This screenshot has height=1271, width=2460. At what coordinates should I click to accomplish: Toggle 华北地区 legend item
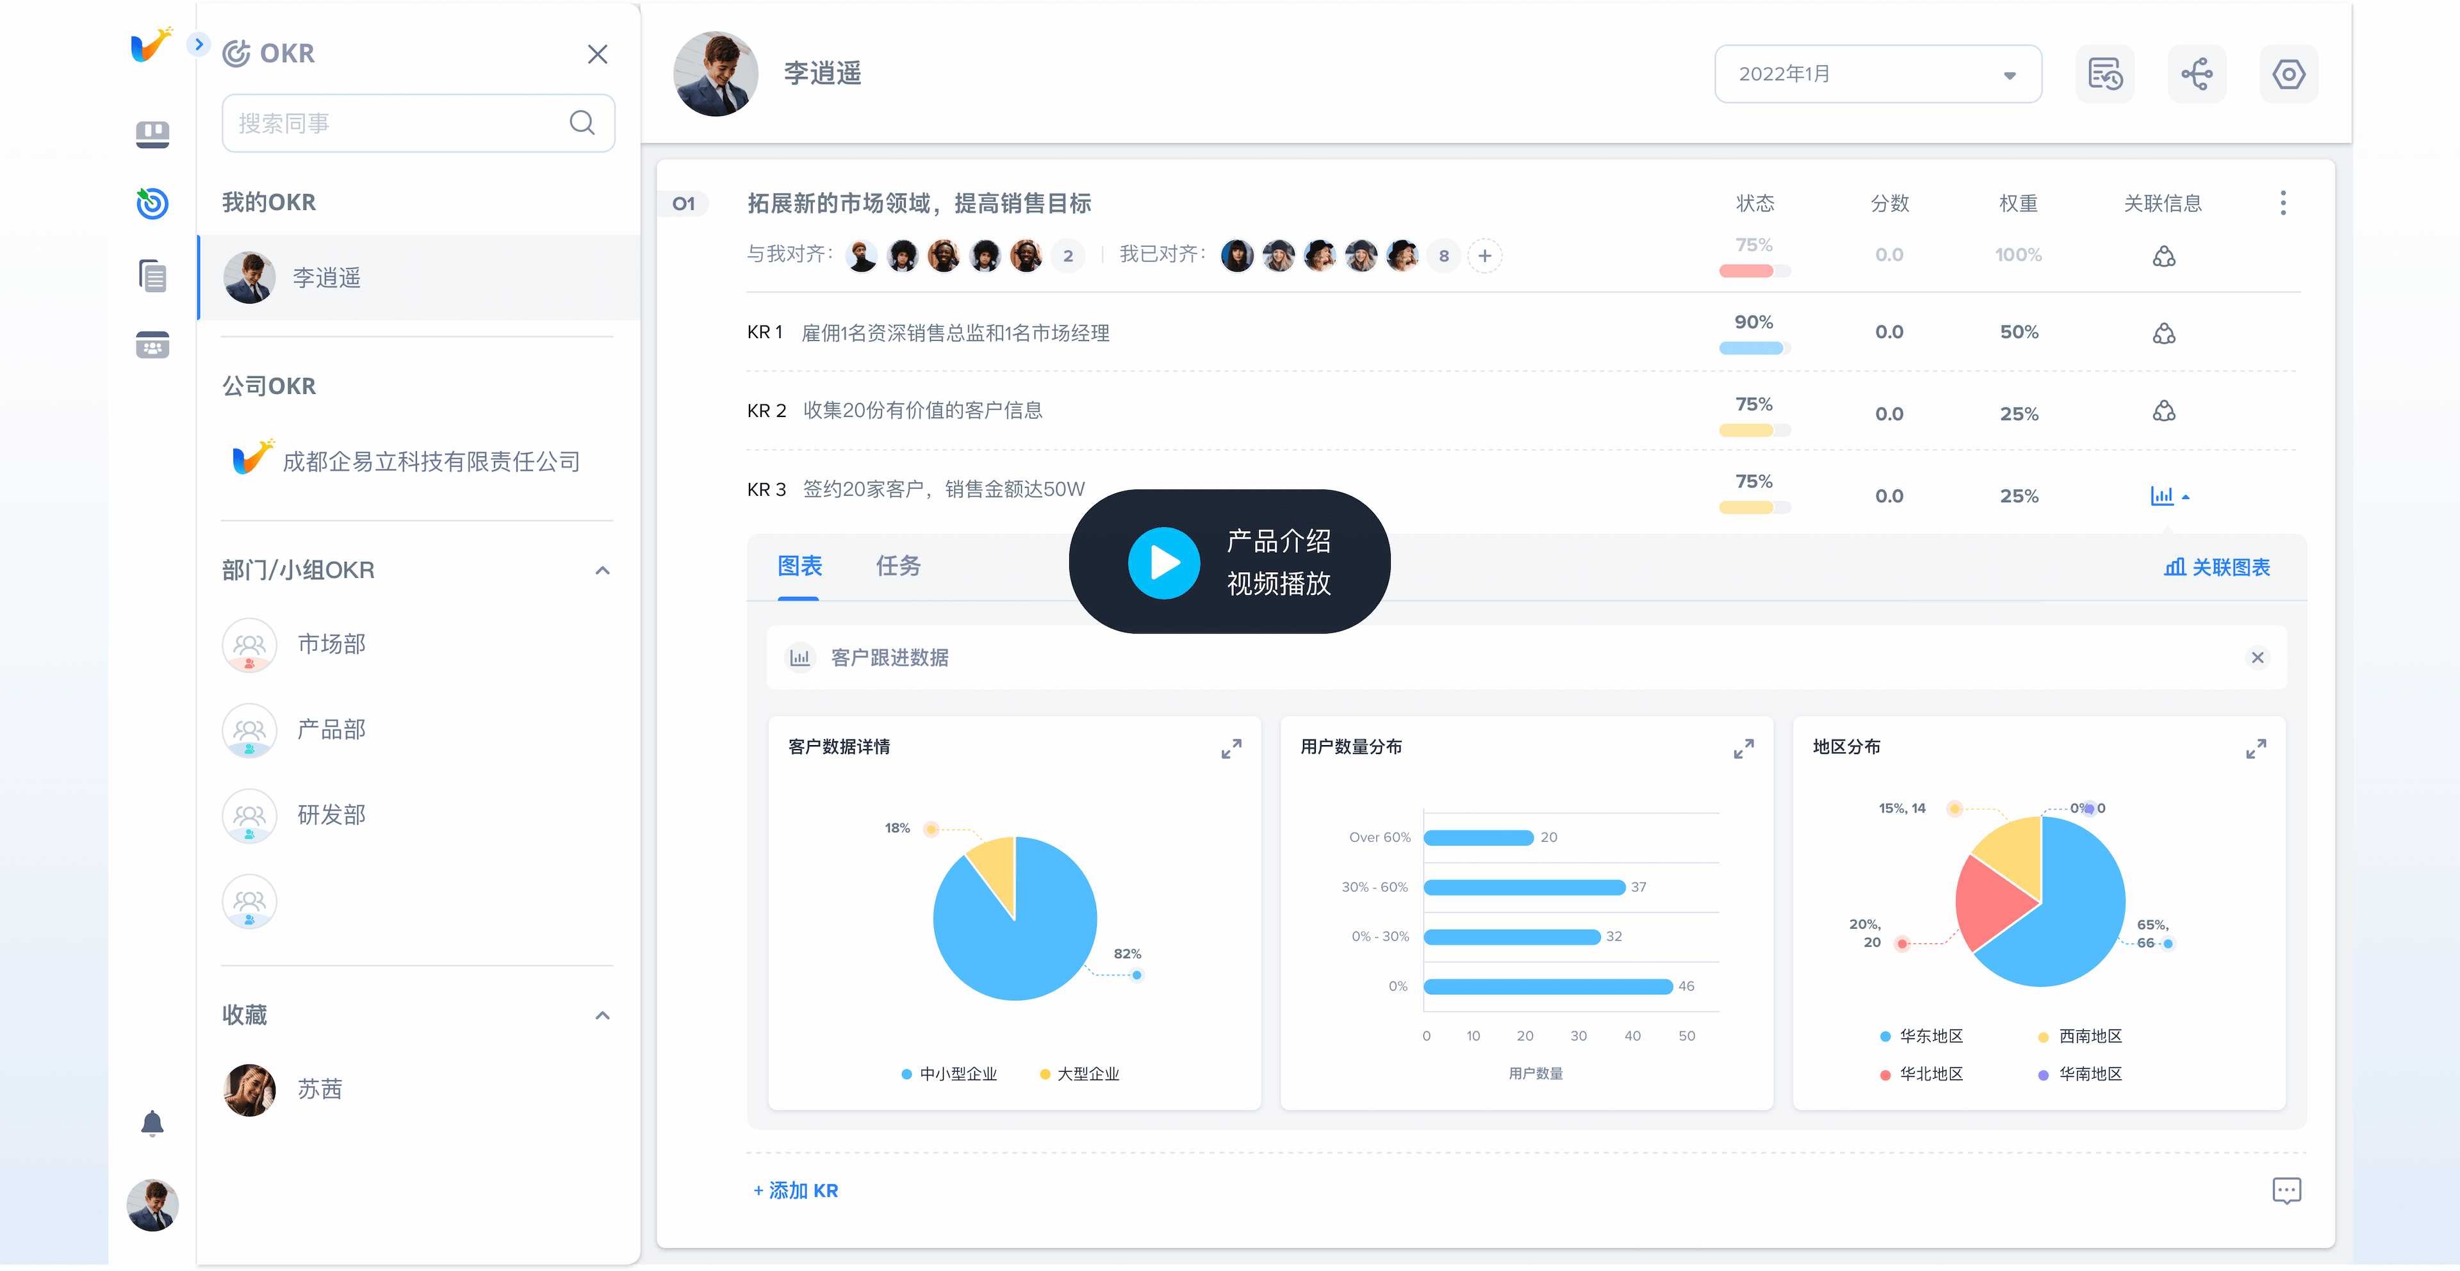pos(1921,1074)
